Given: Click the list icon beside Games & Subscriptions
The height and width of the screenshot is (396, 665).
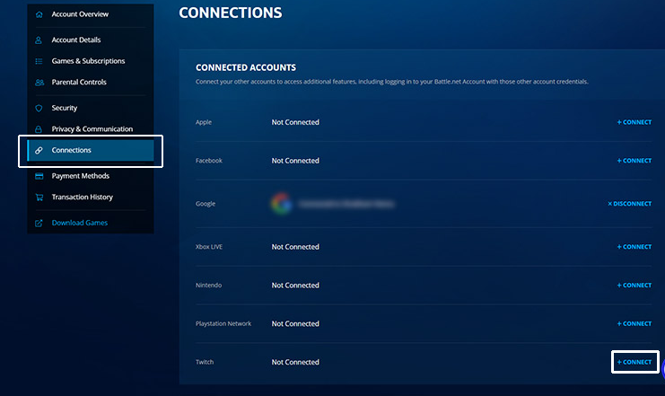Looking at the screenshot, I should (39, 61).
